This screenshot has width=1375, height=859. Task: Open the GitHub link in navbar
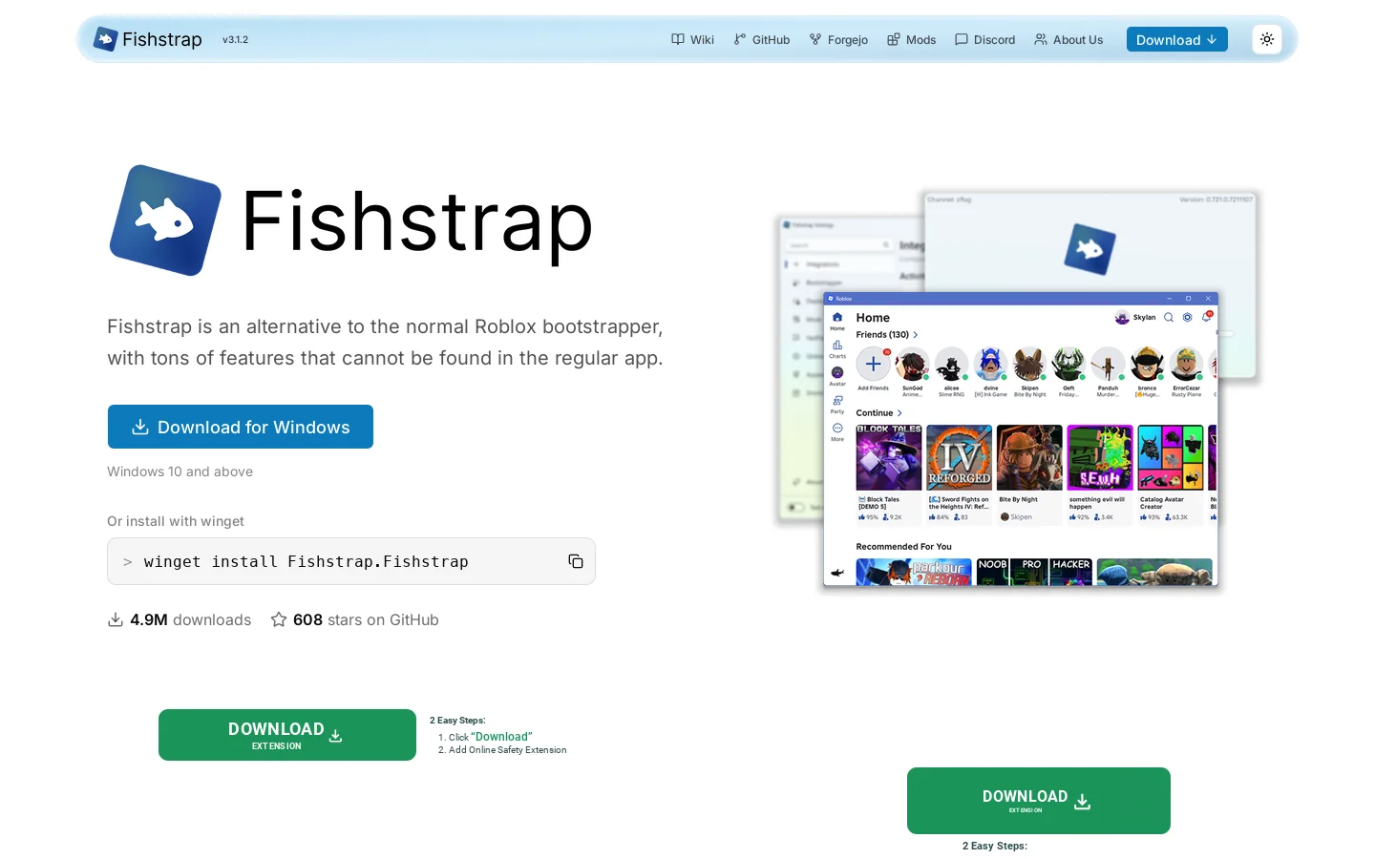(762, 39)
